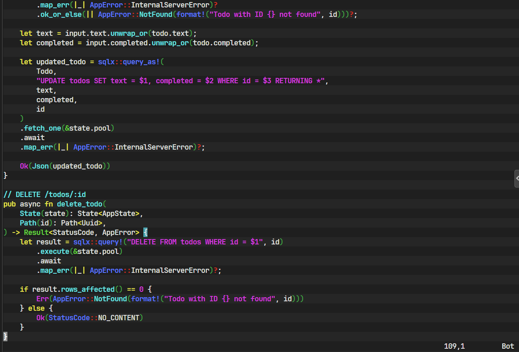Click the comment // DELETE /todos/:id
Image resolution: width=519 pixels, height=352 pixels.
click(x=44, y=195)
